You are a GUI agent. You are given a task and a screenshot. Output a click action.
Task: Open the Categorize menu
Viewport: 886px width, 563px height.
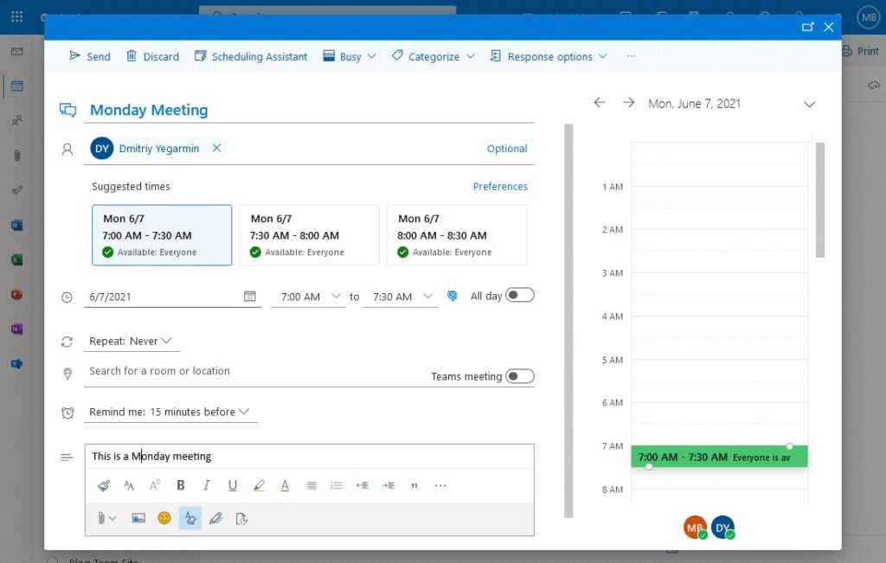(434, 56)
